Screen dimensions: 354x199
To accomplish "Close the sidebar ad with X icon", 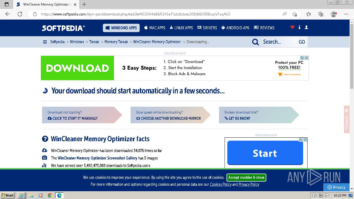I will [x=305, y=140].
